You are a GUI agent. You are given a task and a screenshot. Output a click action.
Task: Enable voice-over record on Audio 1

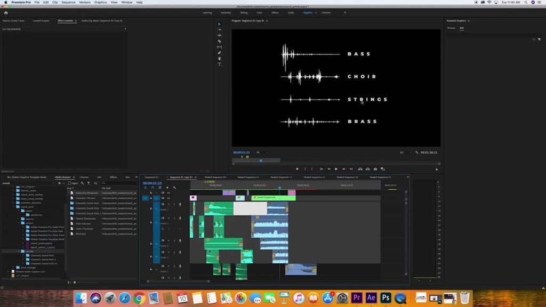point(180,204)
